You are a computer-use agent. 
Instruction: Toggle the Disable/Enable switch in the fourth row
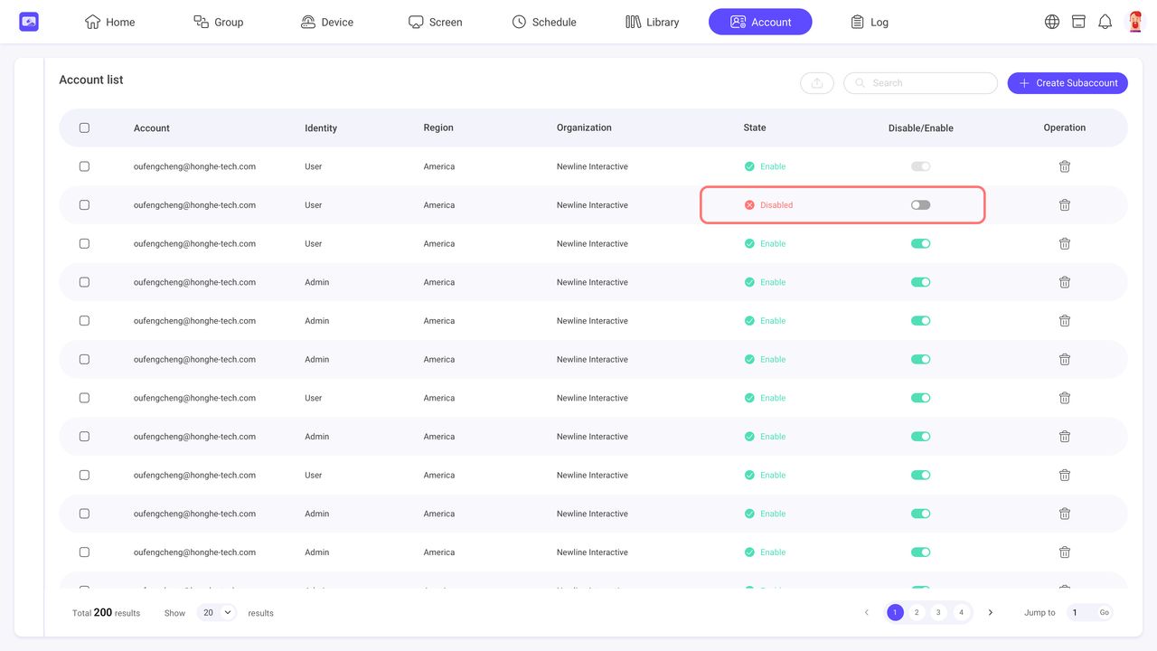pyautogui.click(x=920, y=282)
